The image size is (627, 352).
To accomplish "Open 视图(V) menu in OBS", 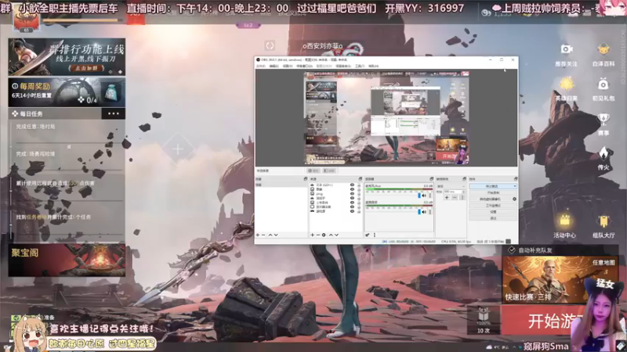I will pyautogui.click(x=288, y=66).
